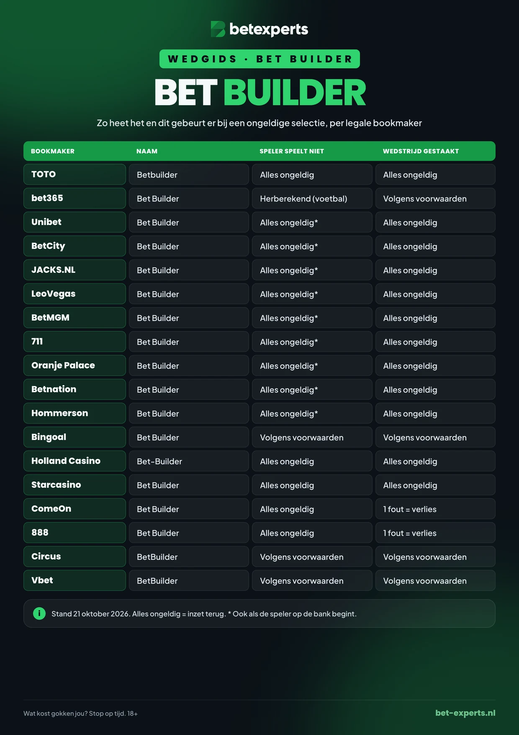
Task: Click the WEDGIDS · BET BUILDER badge
Action: click(x=259, y=59)
